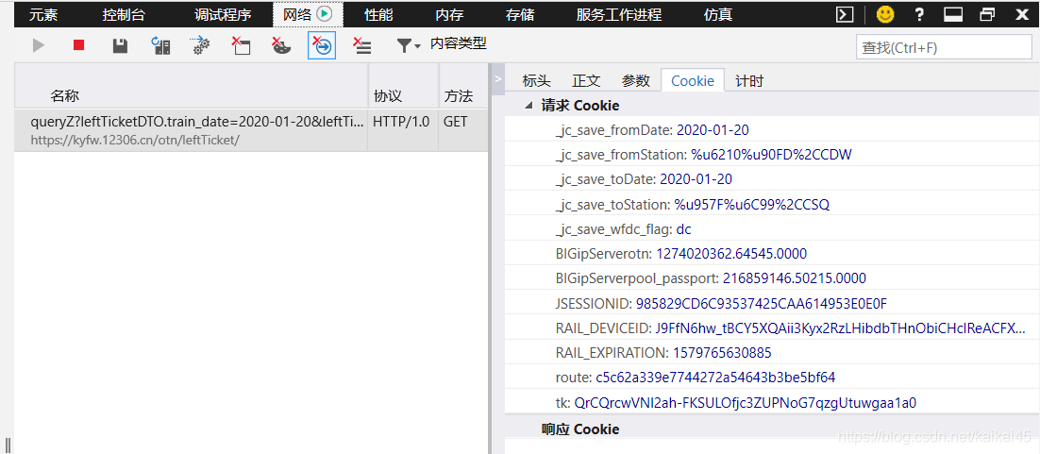The image size is (1040, 454).
Task: Open the 计时 details tab
Action: (749, 81)
